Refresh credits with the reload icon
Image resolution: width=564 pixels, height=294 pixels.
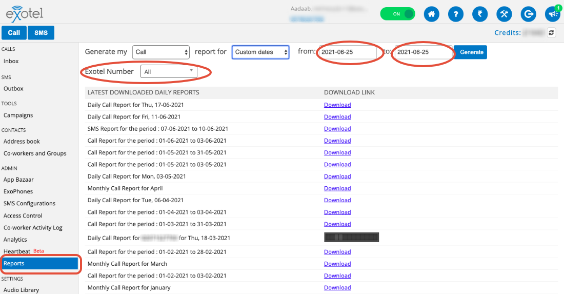click(x=551, y=33)
